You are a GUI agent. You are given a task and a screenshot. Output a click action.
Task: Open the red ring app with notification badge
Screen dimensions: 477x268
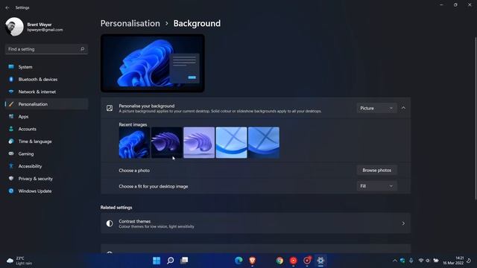coord(307,261)
